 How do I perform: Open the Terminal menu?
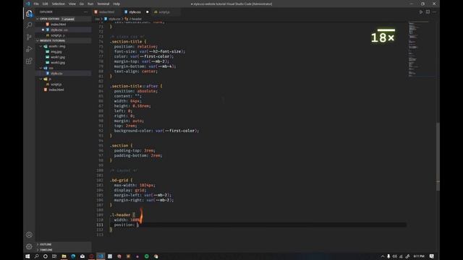(x=103, y=4)
